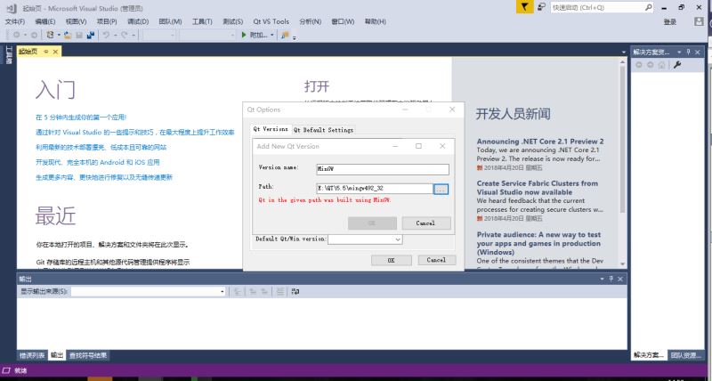
Task: Click the Save single-disk icon in toolbar
Action: click(79, 35)
